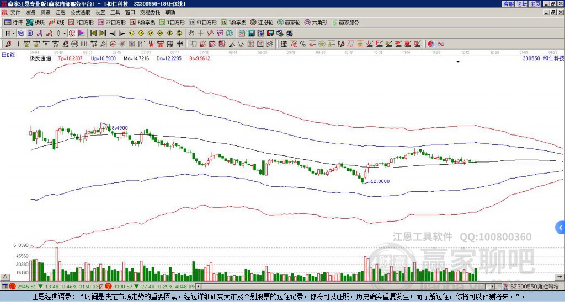The image size is (565, 302).
Task: Click the 极反通道 indicator label
Action: coord(40,58)
